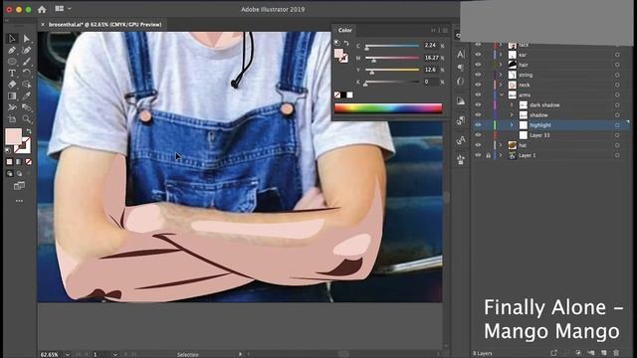The image size is (637, 358).
Task: Hide the arms layer
Action: [478, 94]
